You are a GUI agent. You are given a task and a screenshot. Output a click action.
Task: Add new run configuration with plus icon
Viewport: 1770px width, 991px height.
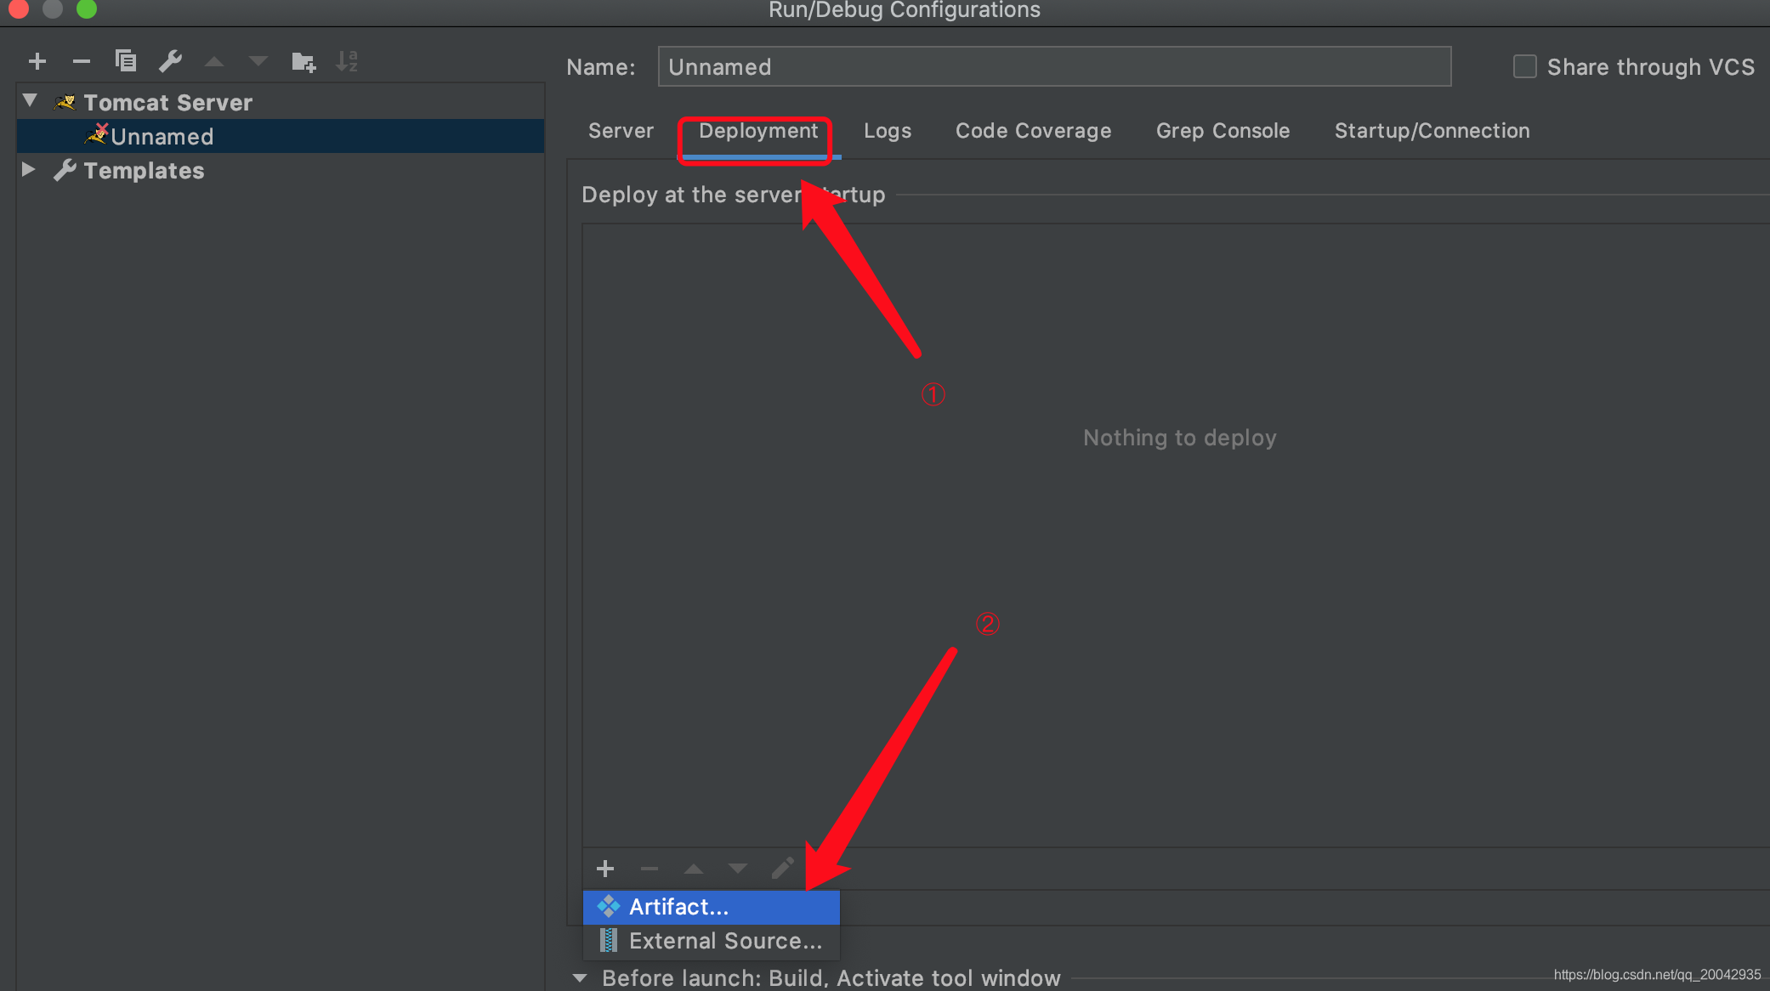tap(37, 61)
